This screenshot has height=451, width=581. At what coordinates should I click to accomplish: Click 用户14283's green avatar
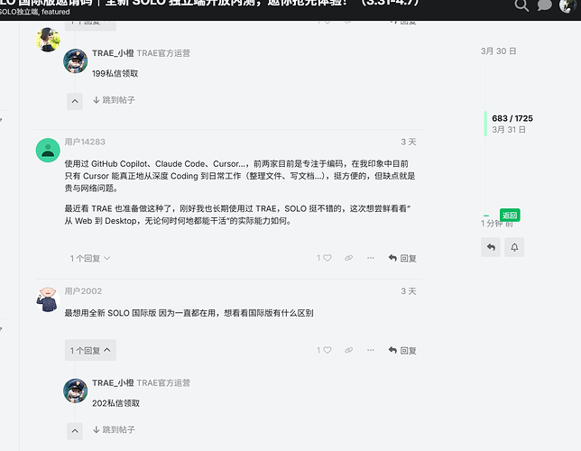(48, 151)
